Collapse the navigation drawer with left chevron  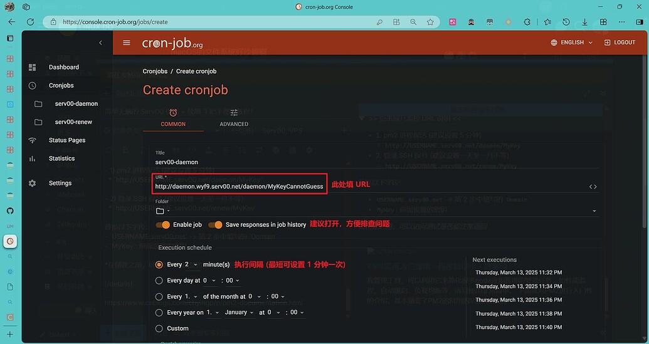click(100, 43)
